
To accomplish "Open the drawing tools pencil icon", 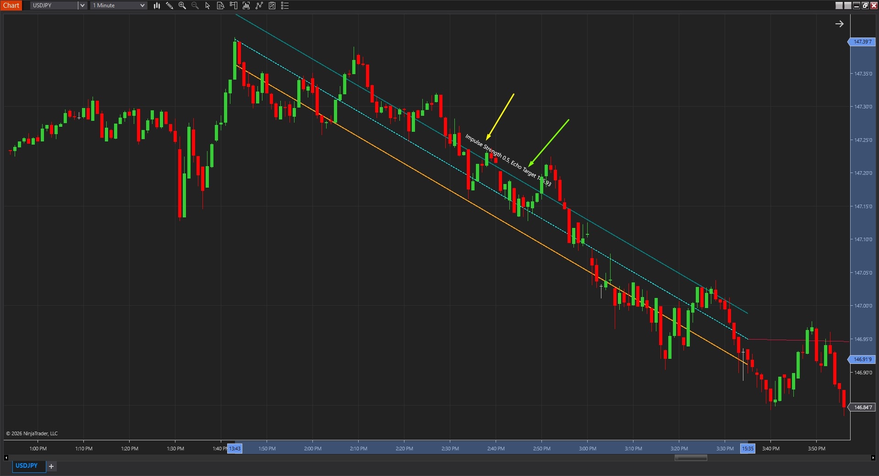I will tap(169, 5).
